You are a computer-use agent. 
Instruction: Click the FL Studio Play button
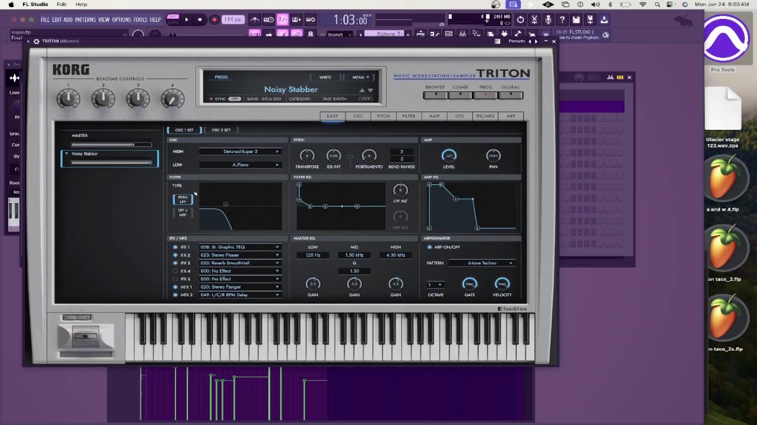coord(186,19)
